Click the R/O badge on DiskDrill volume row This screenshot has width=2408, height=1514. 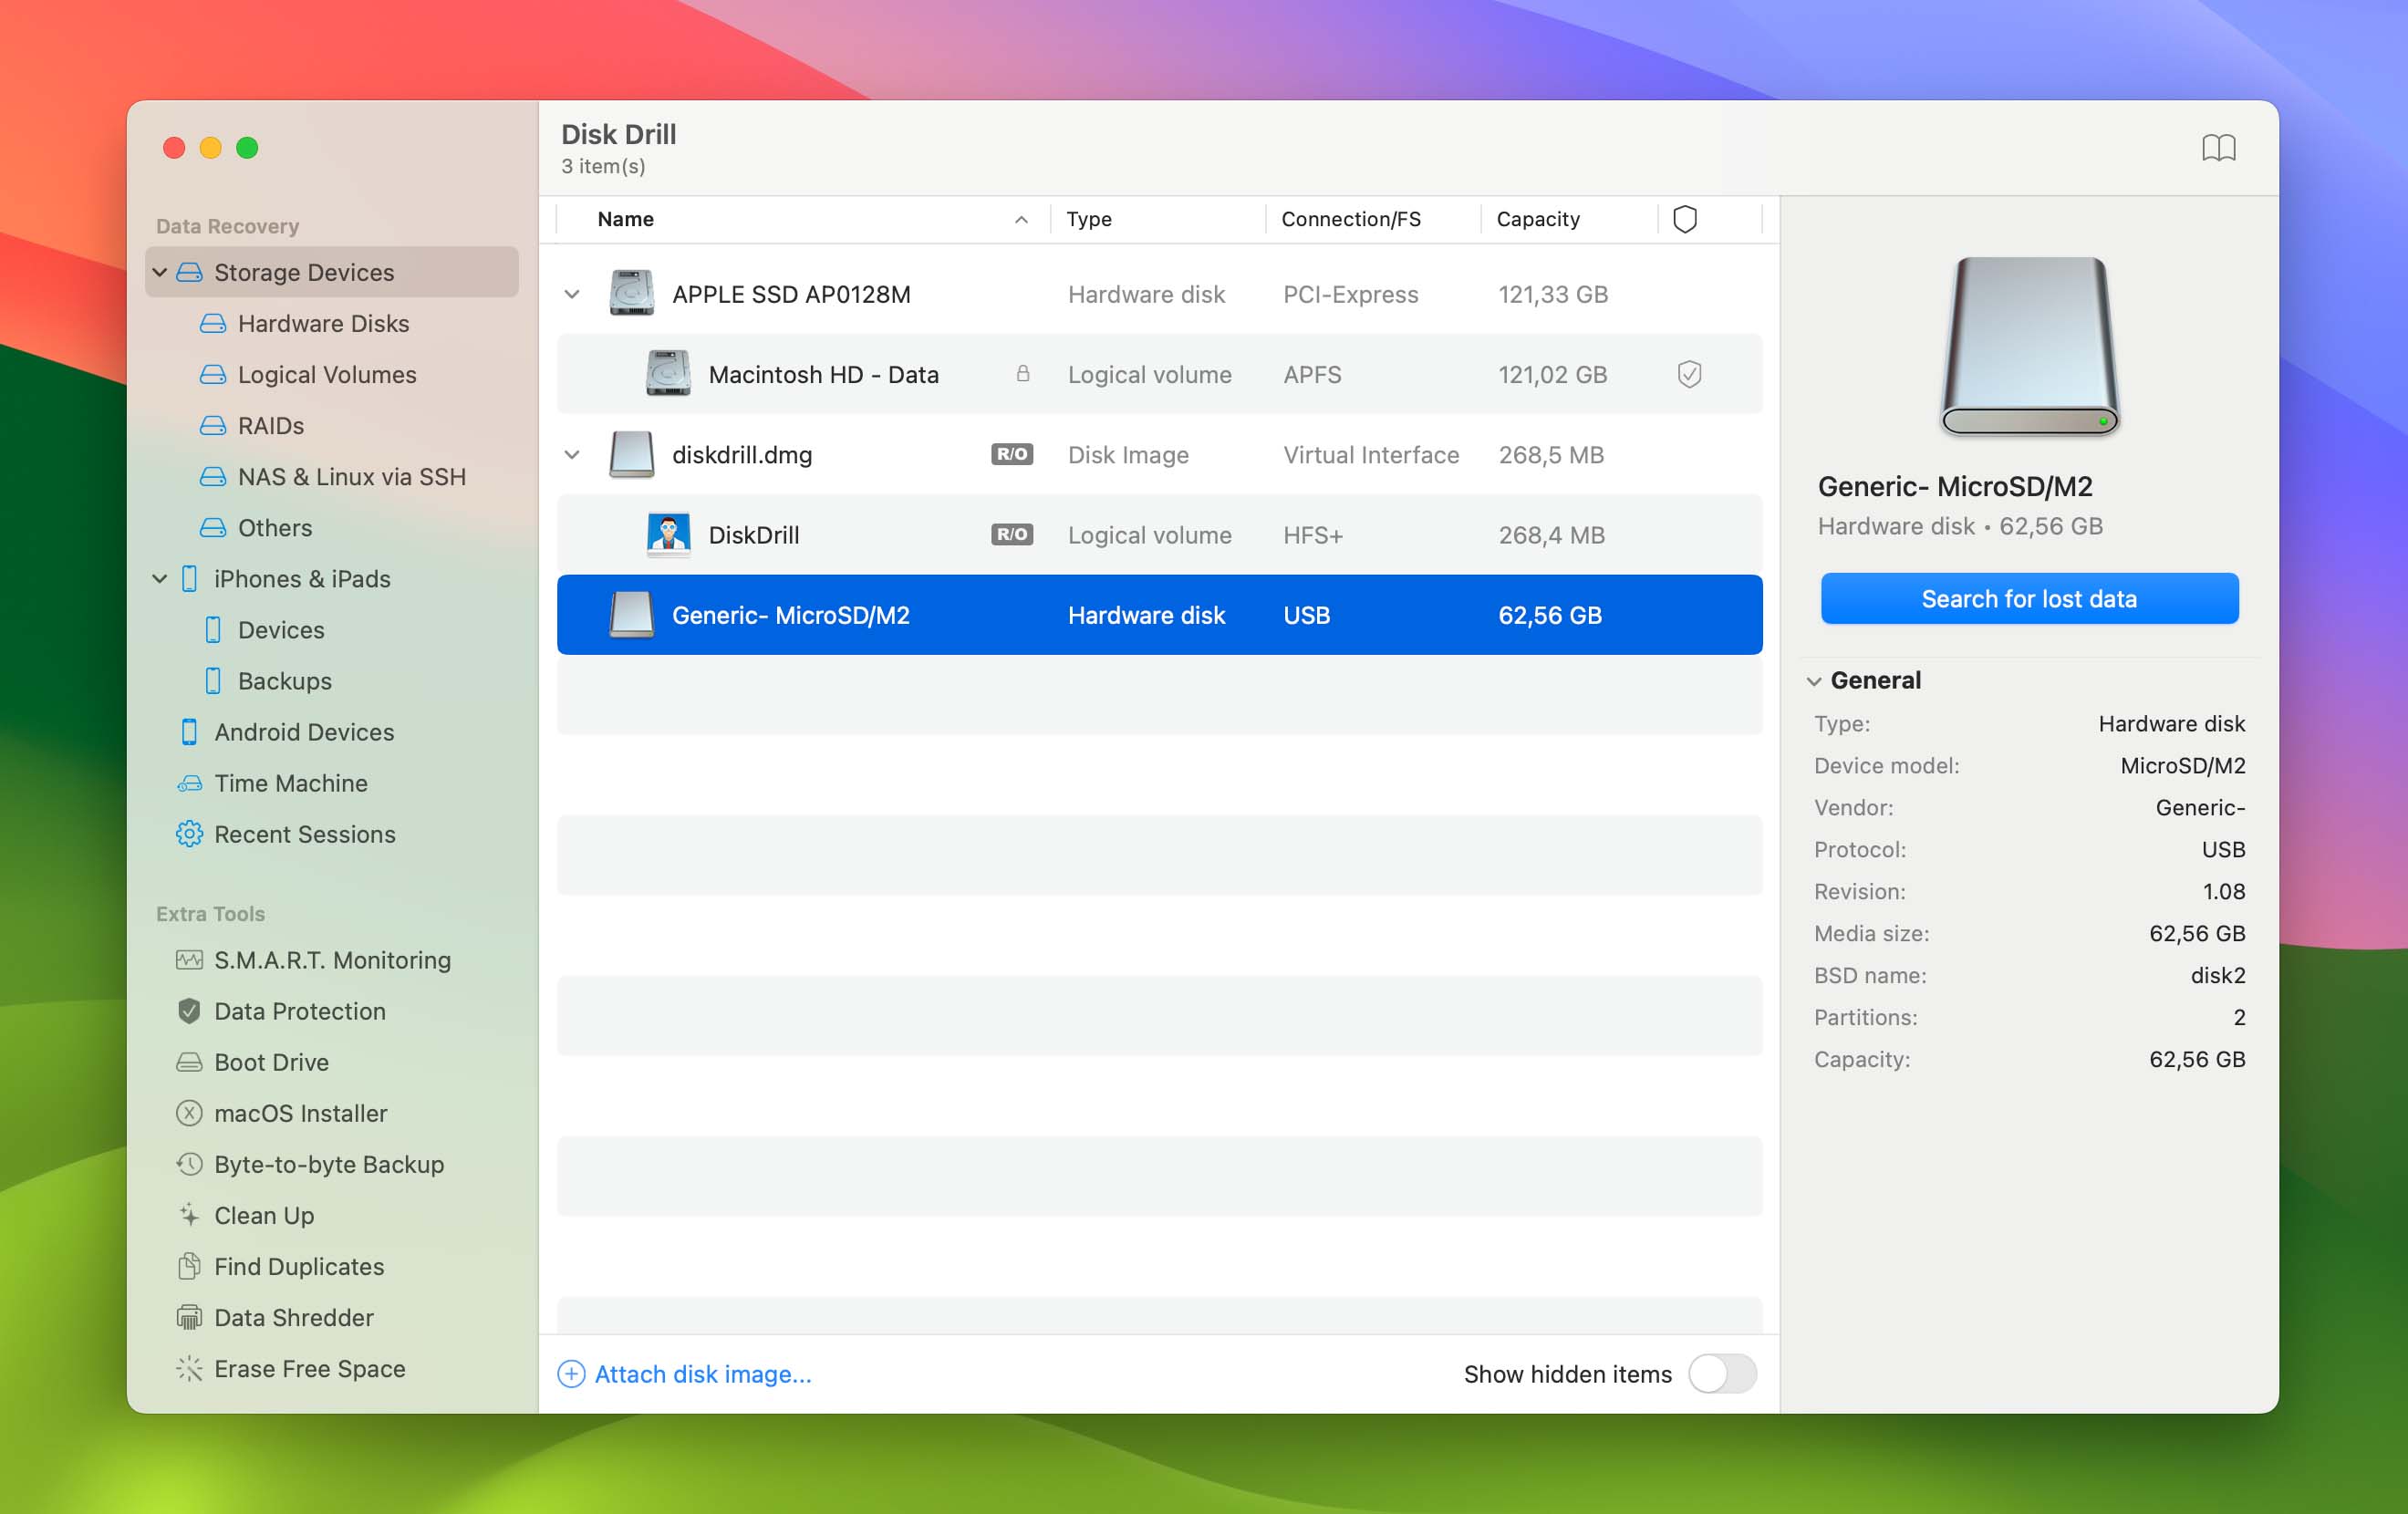click(x=1012, y=534)
